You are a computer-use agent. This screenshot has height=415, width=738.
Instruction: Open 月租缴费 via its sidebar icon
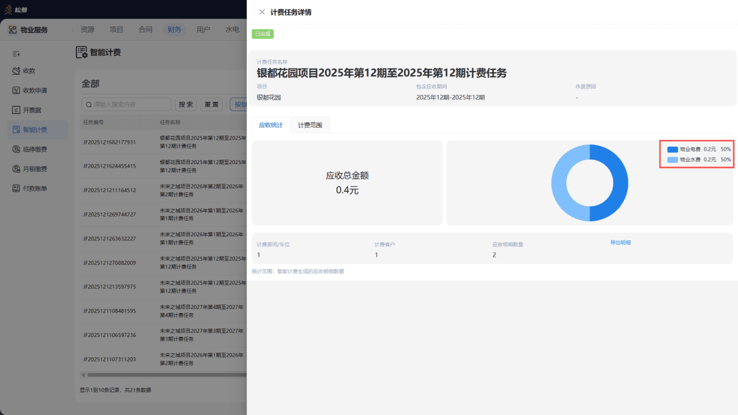click(17, 169)
